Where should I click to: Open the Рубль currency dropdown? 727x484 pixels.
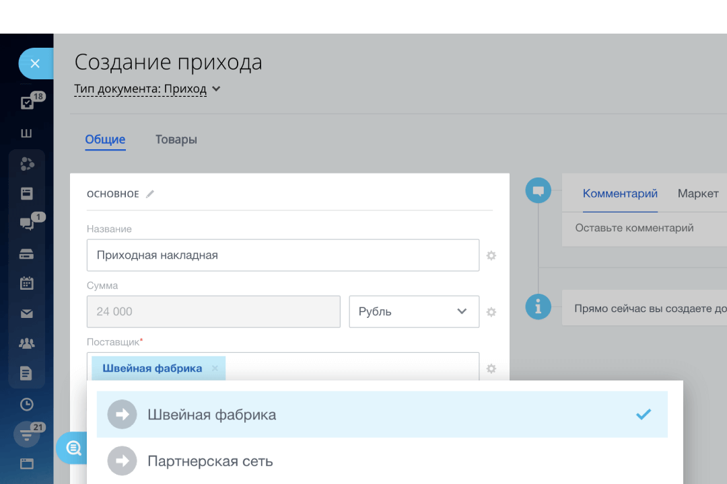click(413, 312)
